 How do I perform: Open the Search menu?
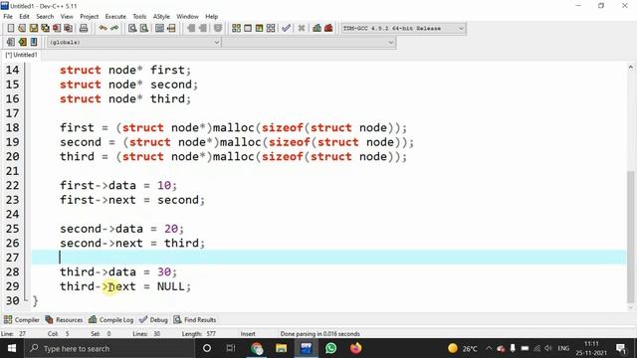tap(45, 16)
